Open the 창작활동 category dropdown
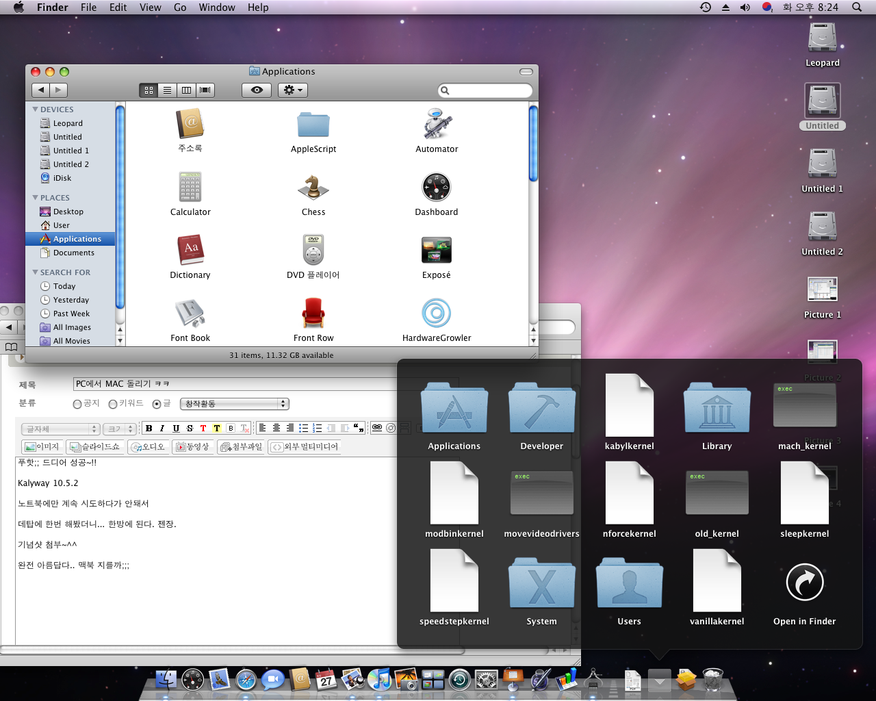The width and height of the screenshot is (876, 701). click(x=235, y=404)
